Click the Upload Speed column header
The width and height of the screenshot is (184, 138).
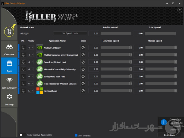(x=155, y=41)
